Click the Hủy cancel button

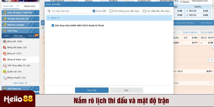coord(126,90)
